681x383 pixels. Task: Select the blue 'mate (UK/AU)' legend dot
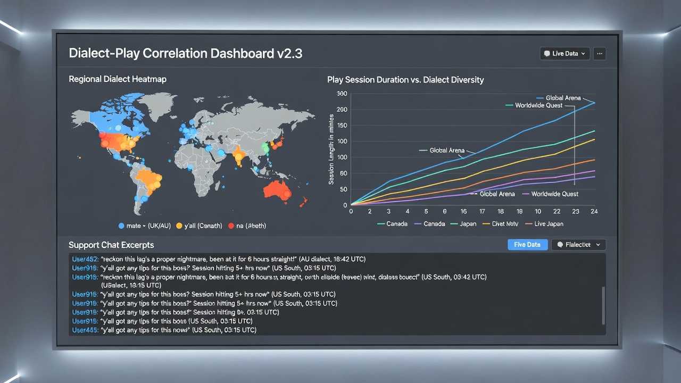tap(121, 226)
